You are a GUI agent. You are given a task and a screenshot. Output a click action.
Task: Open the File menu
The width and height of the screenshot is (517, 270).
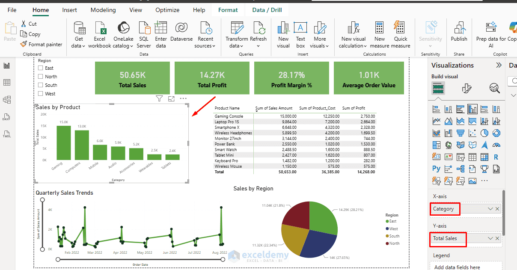pos(12,10)
